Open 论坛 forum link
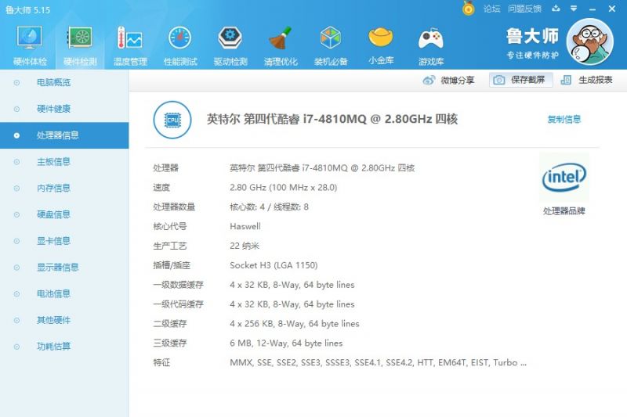 point(491,9)
